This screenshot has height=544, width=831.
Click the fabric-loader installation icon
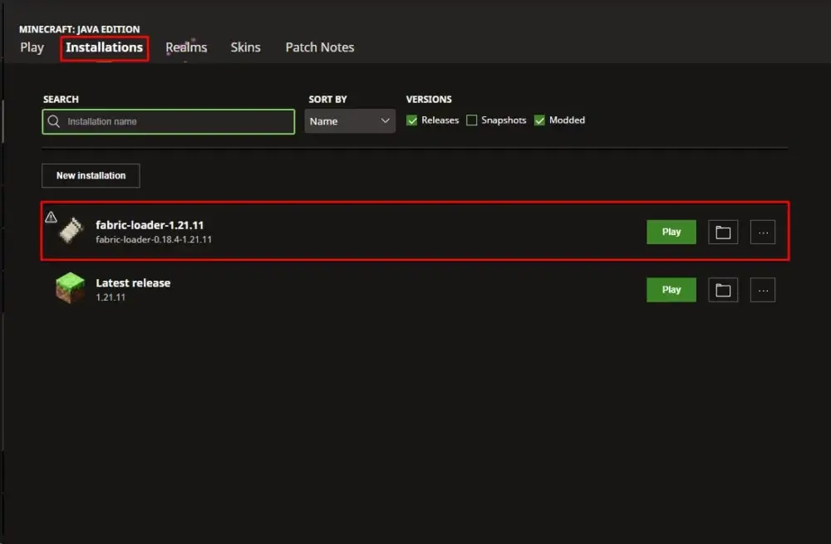pos(71,231)
